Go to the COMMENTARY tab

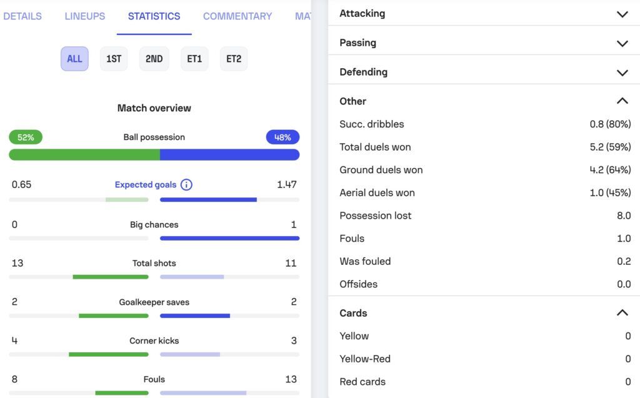pyautogui.click(x=237, y=16)
